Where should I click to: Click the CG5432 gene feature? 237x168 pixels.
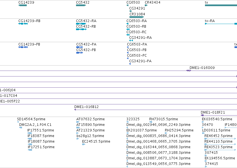pyautogui.click(x=81, y=5)
